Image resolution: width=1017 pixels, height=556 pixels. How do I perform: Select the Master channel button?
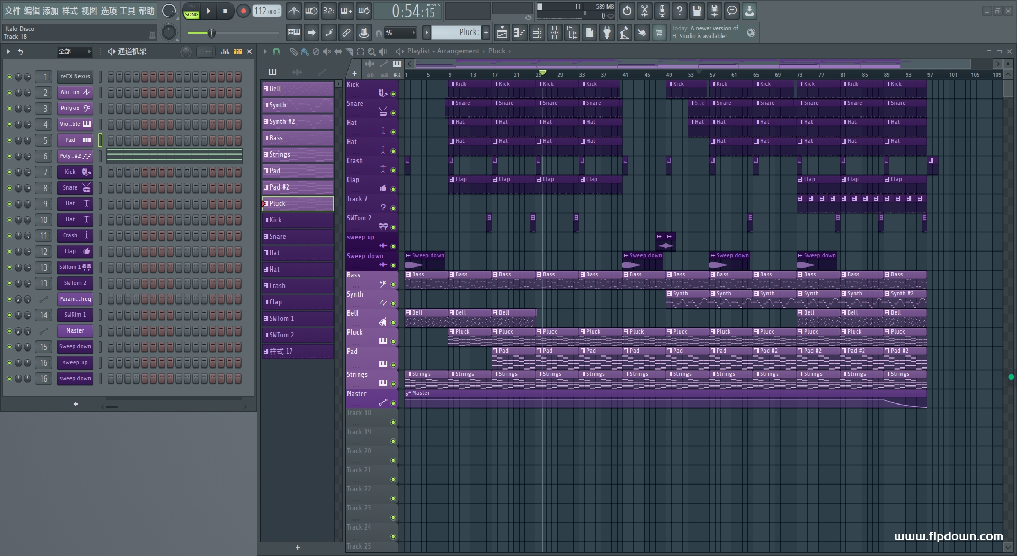point(75,331)
